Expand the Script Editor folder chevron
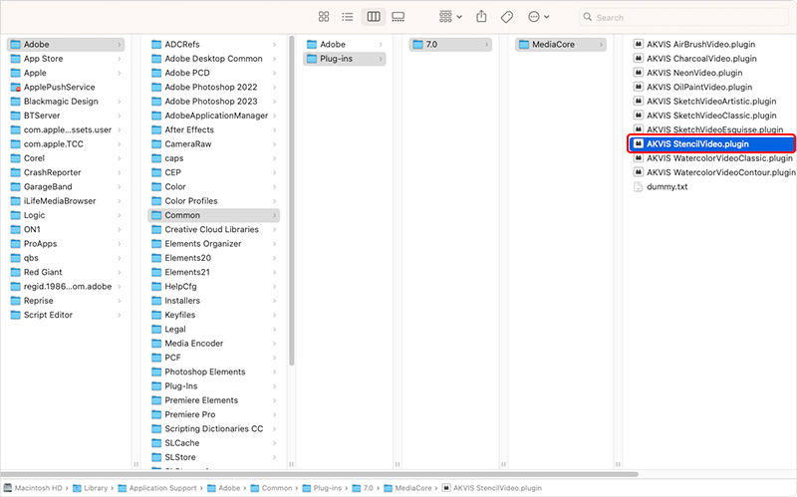This screenshot has width=797, height=497. 120,315
